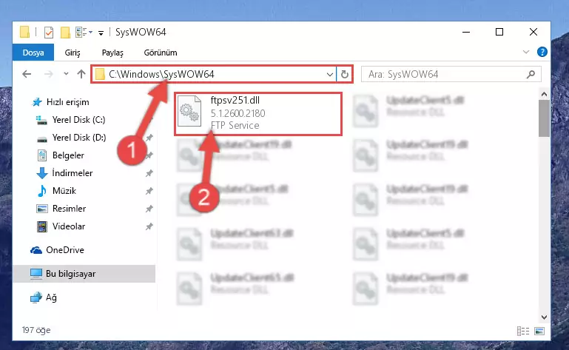Open the Customize Quick Access Toolbar arrow
The width and height of the screenshot is (569, 350).
(x=101, y=33)
